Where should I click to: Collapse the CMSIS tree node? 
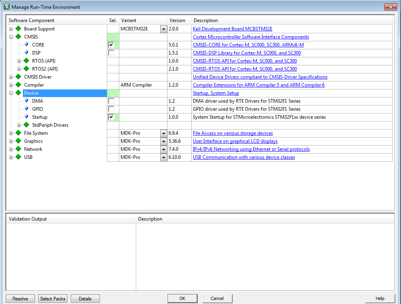pyautogui.click(x=11, y=37)
